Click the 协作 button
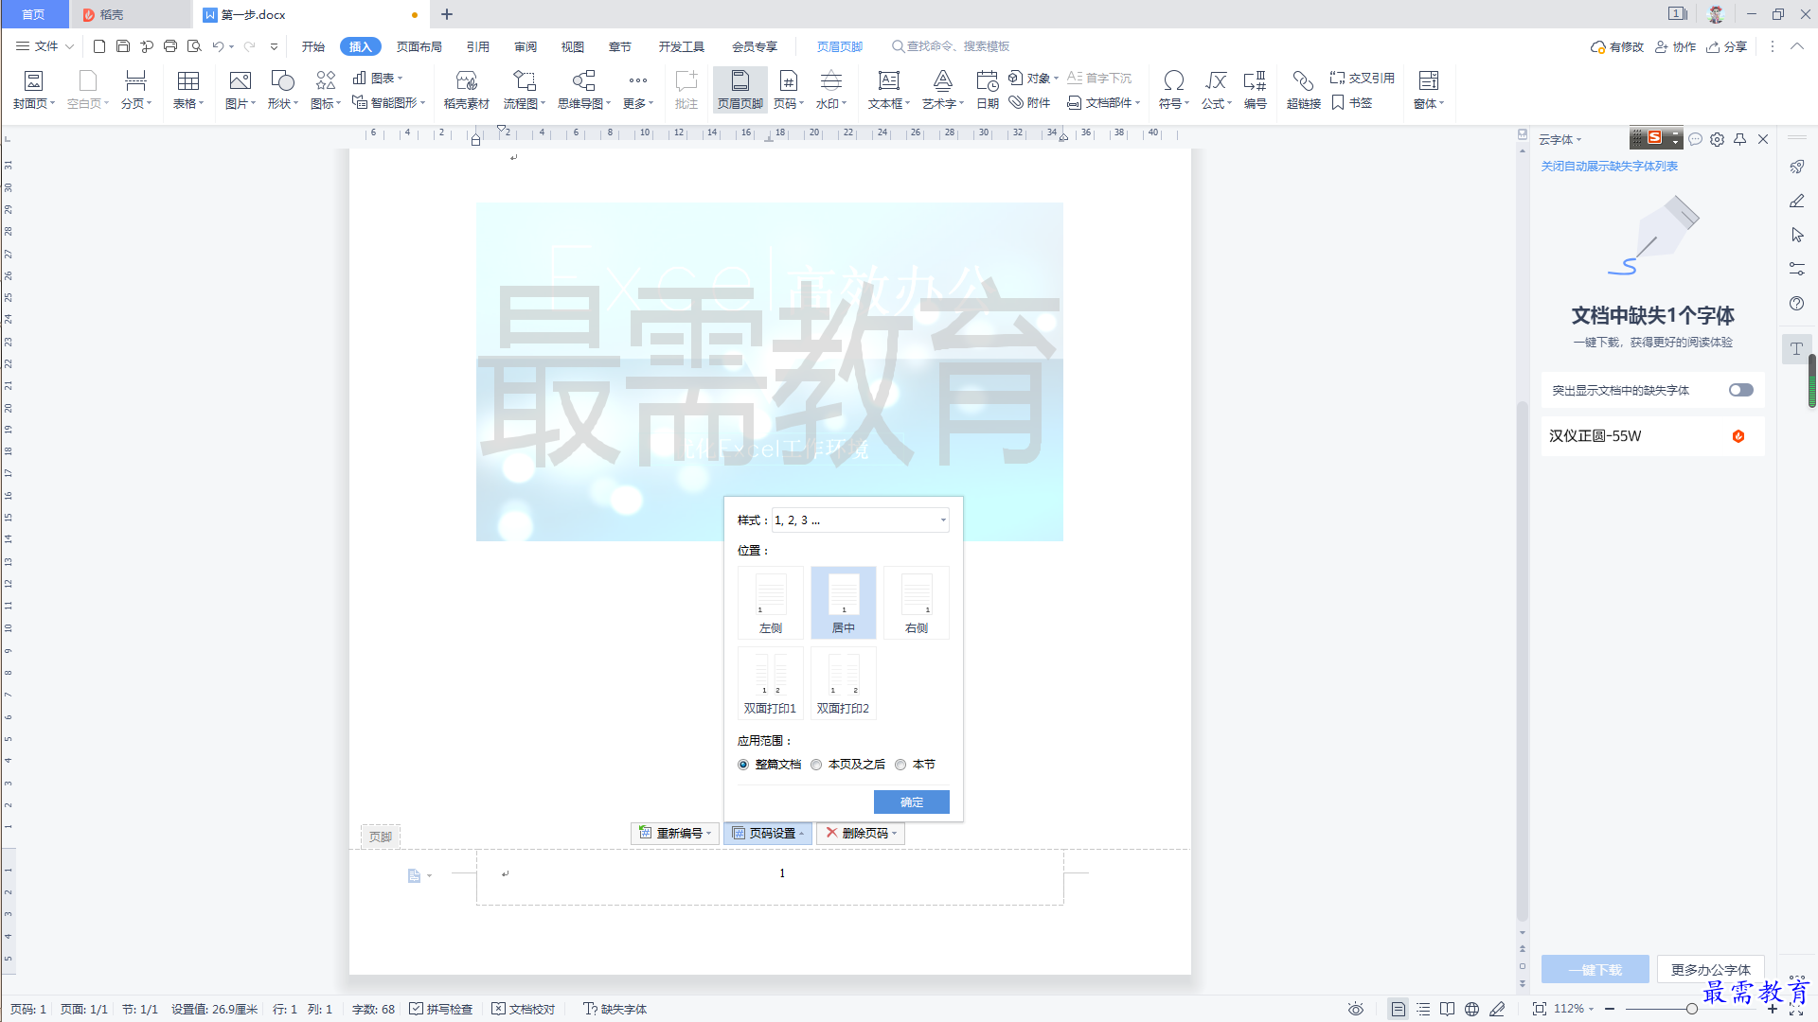 (1676, 46)
